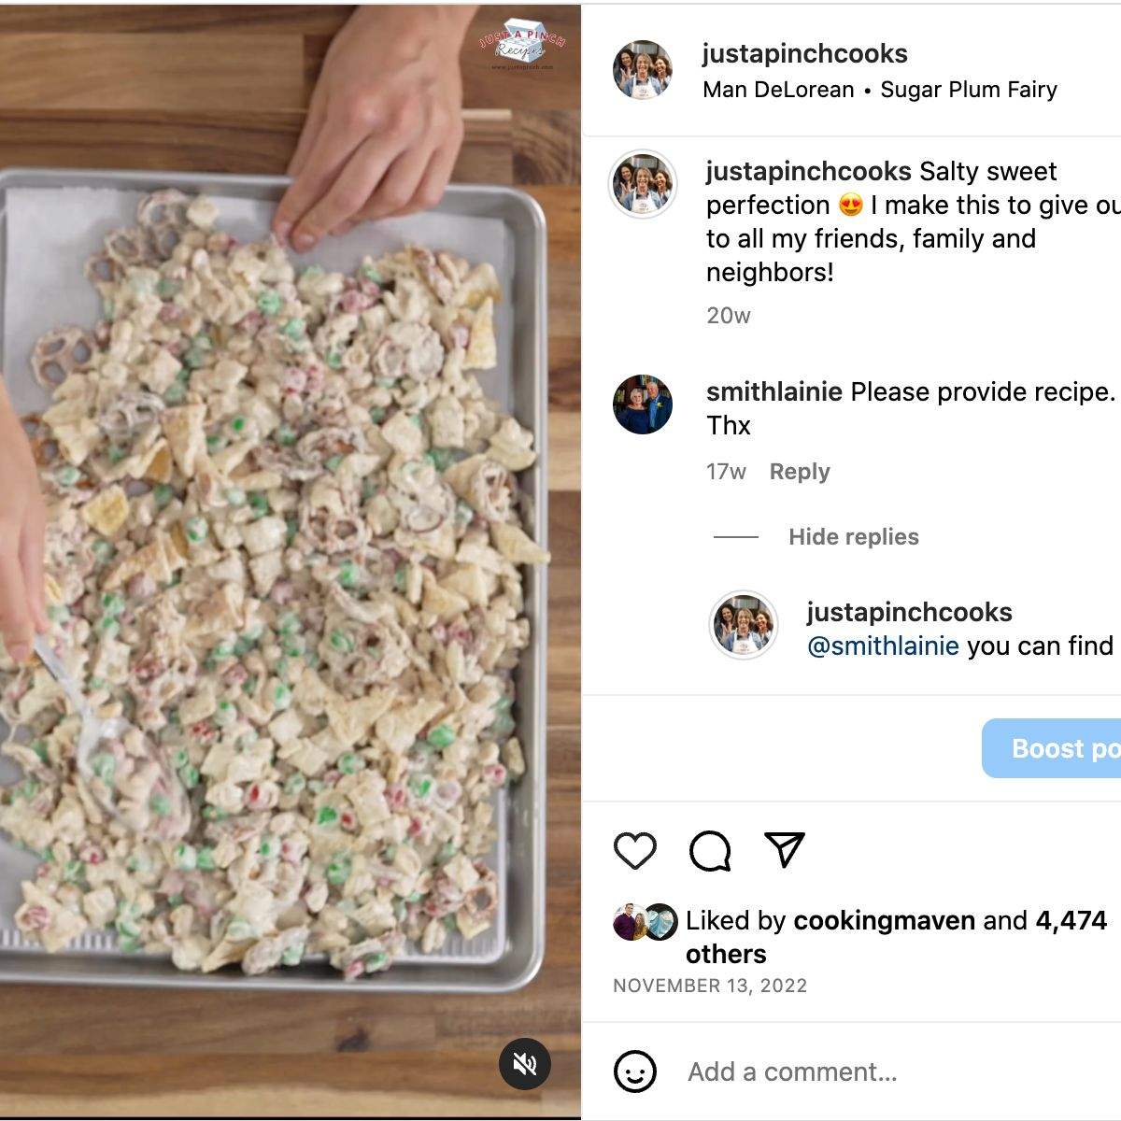
Task: Unmute the video sound
Action: [525, 1064]
